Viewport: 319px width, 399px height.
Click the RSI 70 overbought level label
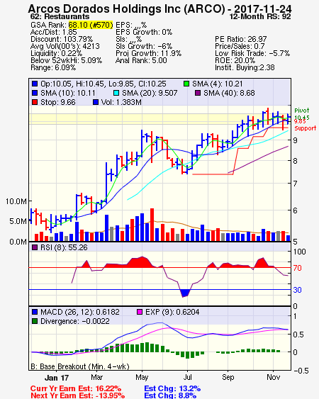297,268
